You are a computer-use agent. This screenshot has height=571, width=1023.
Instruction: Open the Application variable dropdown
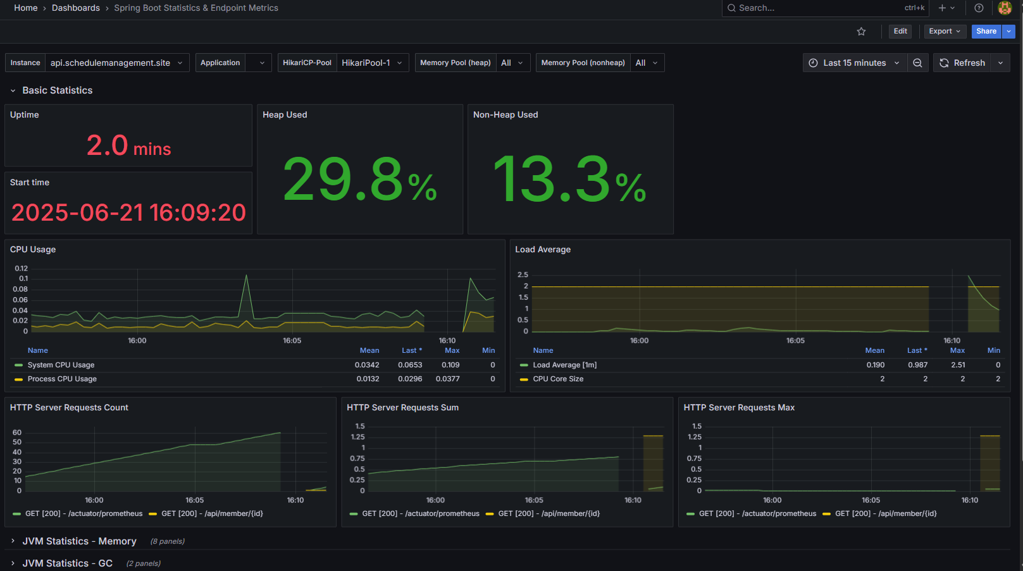coord(259,63)
